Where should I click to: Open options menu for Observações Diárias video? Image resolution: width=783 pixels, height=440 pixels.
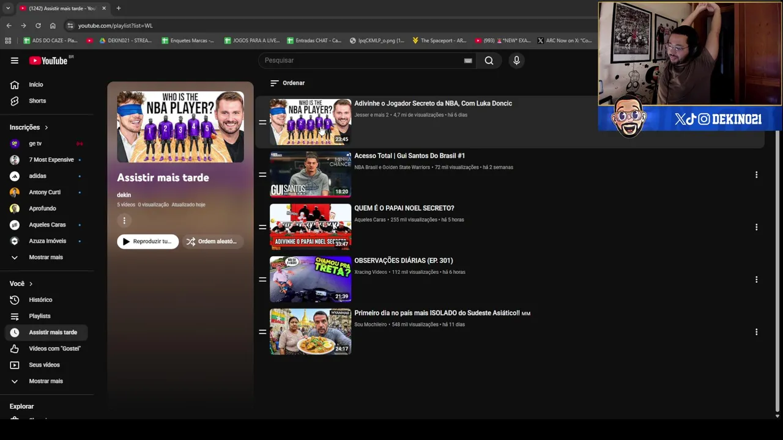(756, 279)
